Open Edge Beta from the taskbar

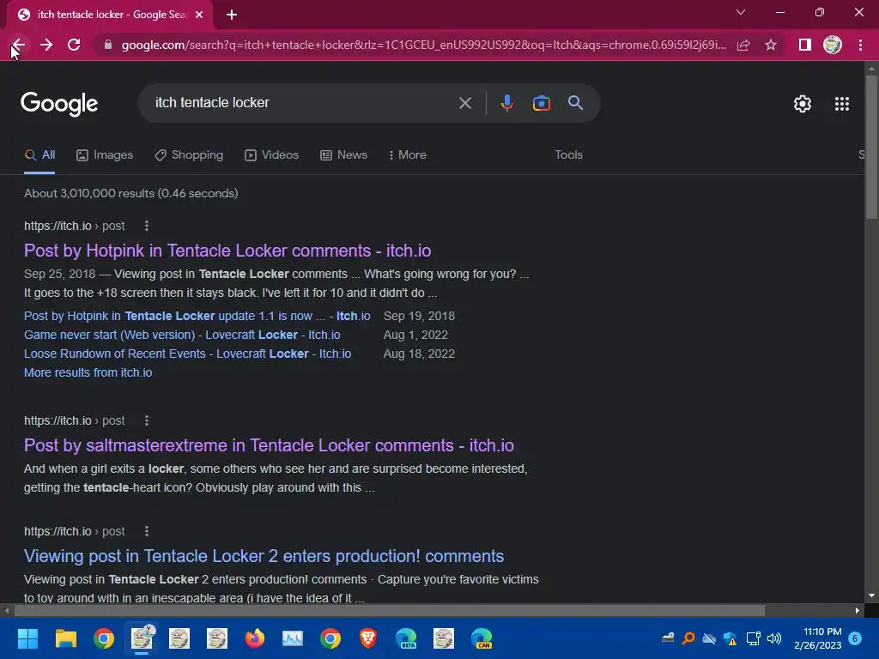pos(406,638)
